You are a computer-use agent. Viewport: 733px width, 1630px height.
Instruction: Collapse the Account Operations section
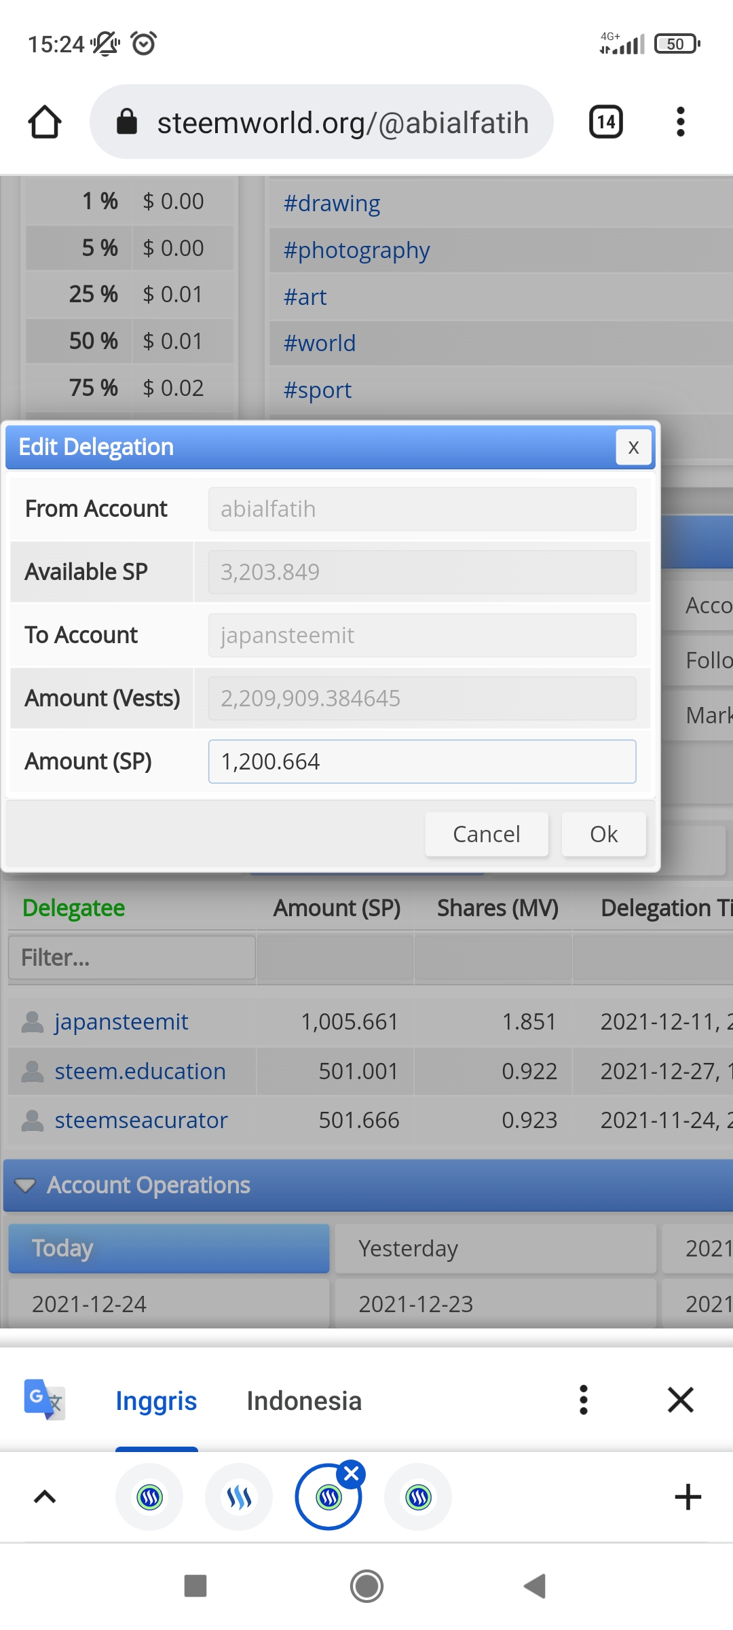(x=26, y=1185)
